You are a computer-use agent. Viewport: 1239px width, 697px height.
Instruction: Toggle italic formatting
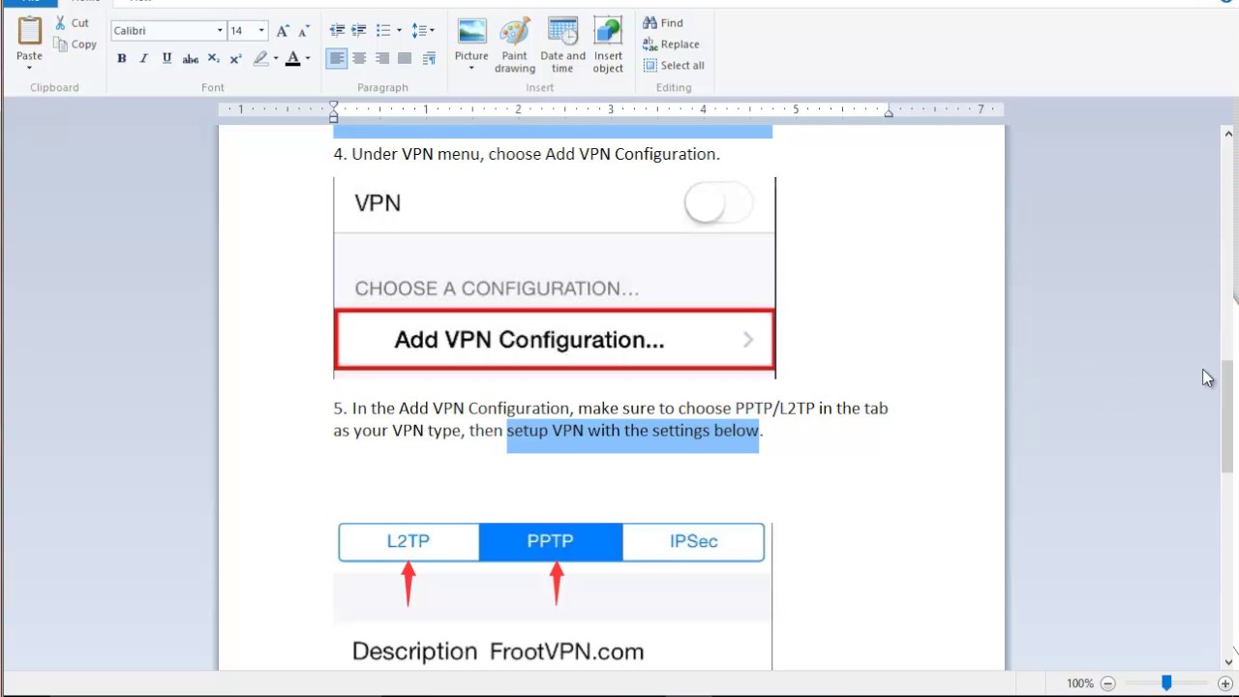(144, 59)
